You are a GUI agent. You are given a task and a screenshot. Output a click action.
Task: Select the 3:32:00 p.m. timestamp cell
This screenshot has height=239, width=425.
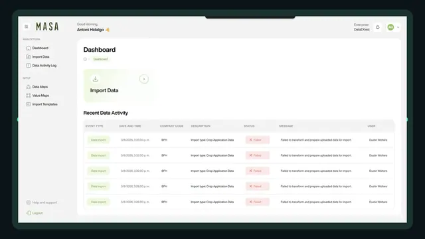pyautogui.click(x=135, y=155)
